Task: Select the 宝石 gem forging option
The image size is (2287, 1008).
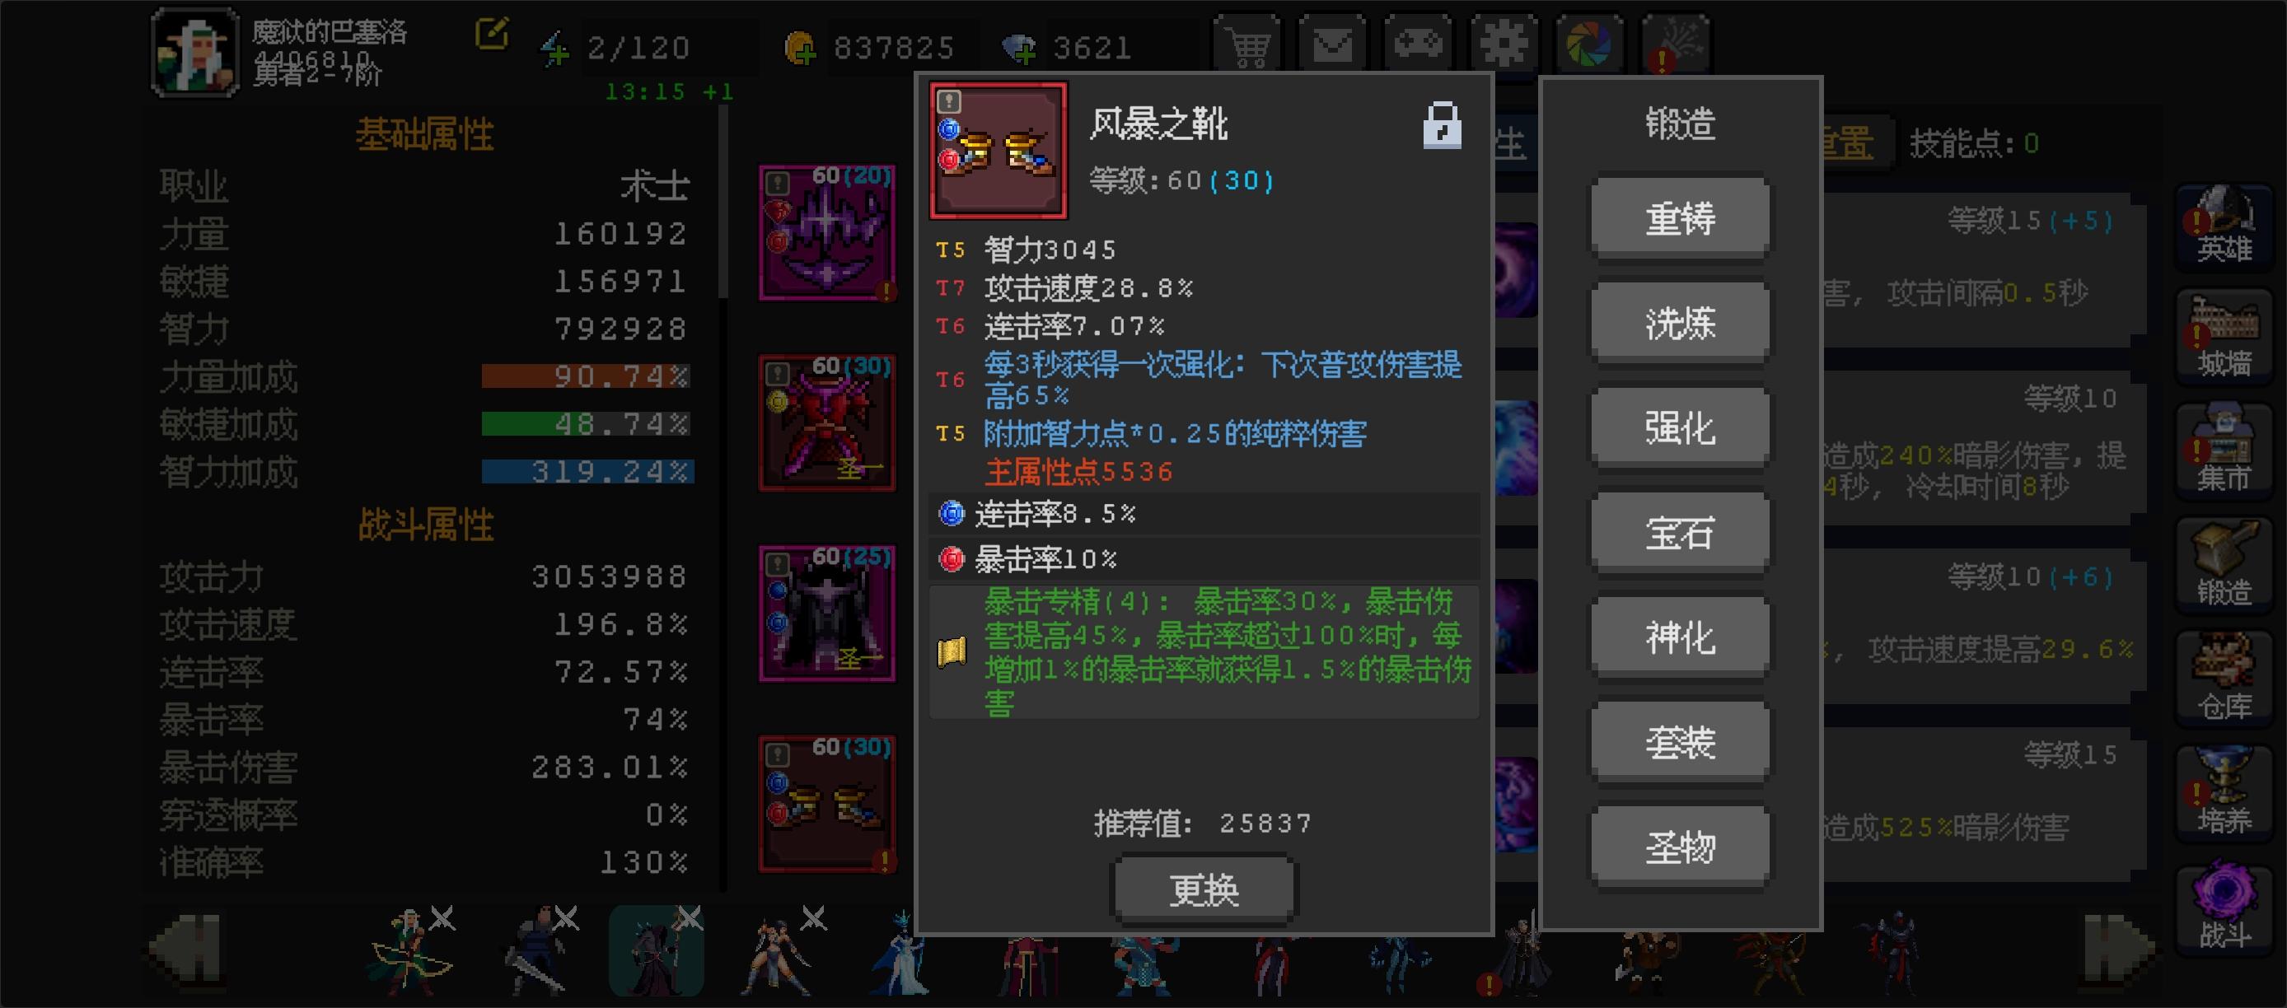Action: point(1679,534)
